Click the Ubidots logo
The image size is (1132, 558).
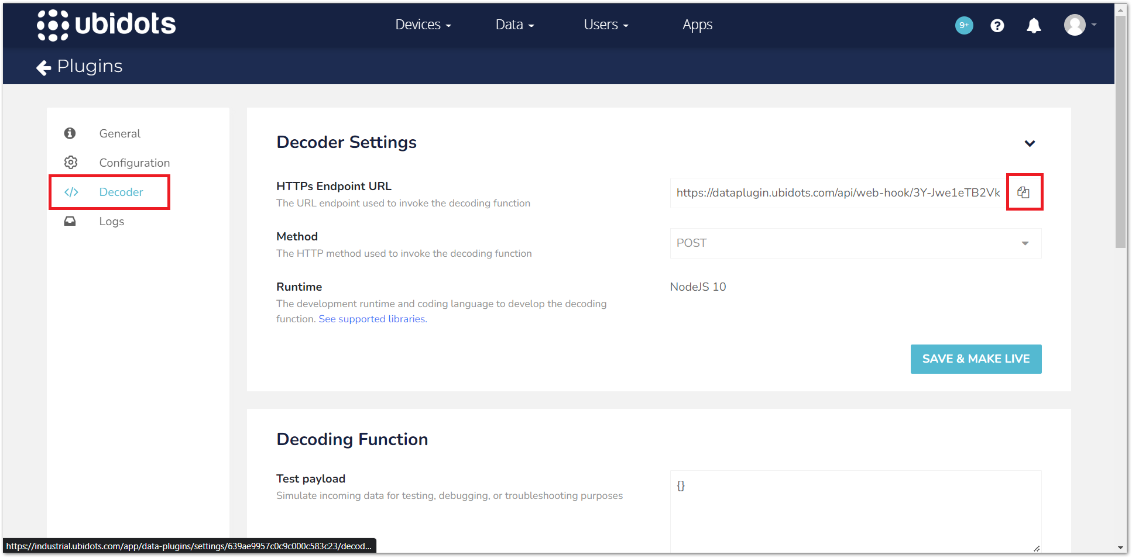pos(106,25)
